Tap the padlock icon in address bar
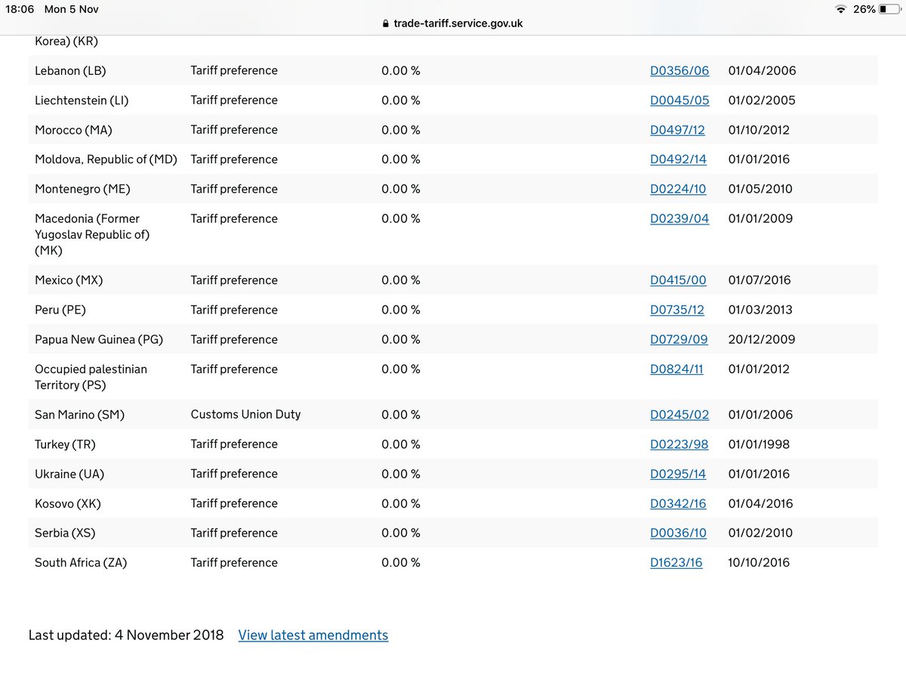This screenshot has height=680, width=906. pyautogui.click(x=386, y=23)
